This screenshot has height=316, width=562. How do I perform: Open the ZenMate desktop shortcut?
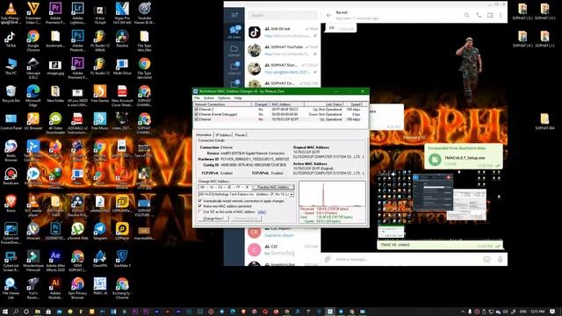point(122,259)
